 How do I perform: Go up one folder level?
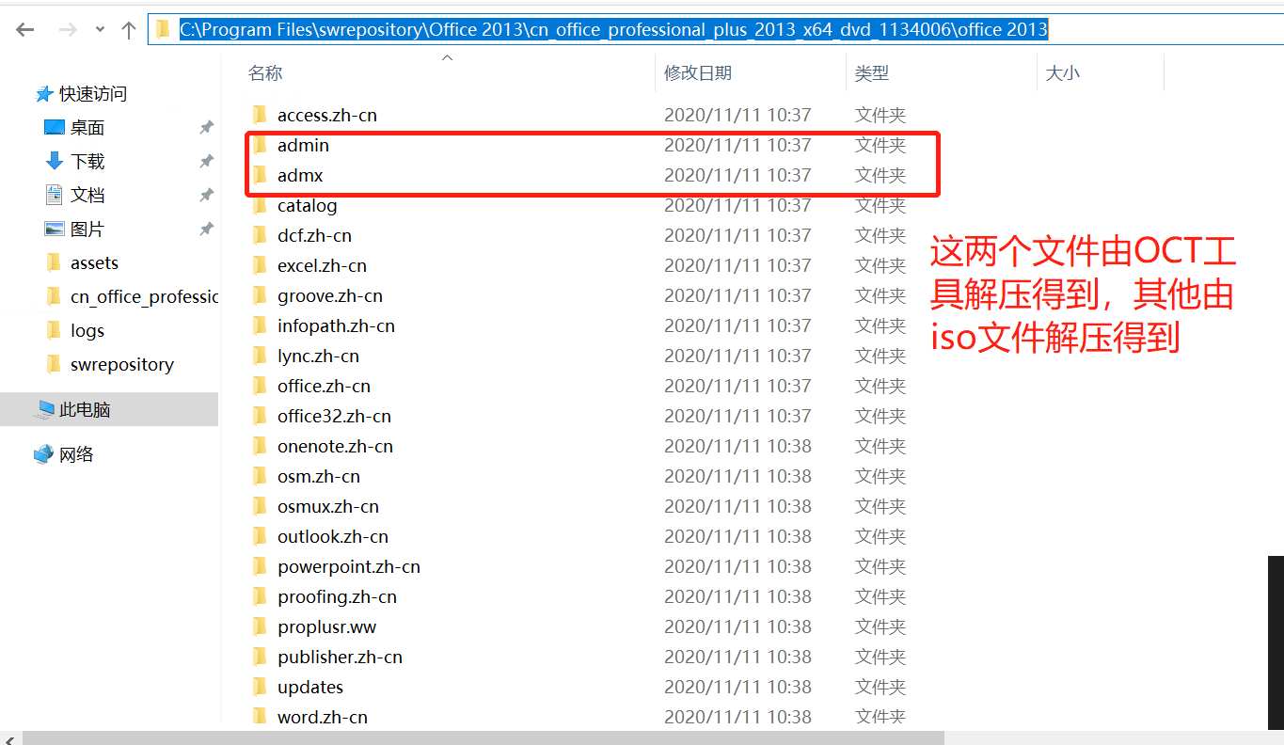(129, 29)
